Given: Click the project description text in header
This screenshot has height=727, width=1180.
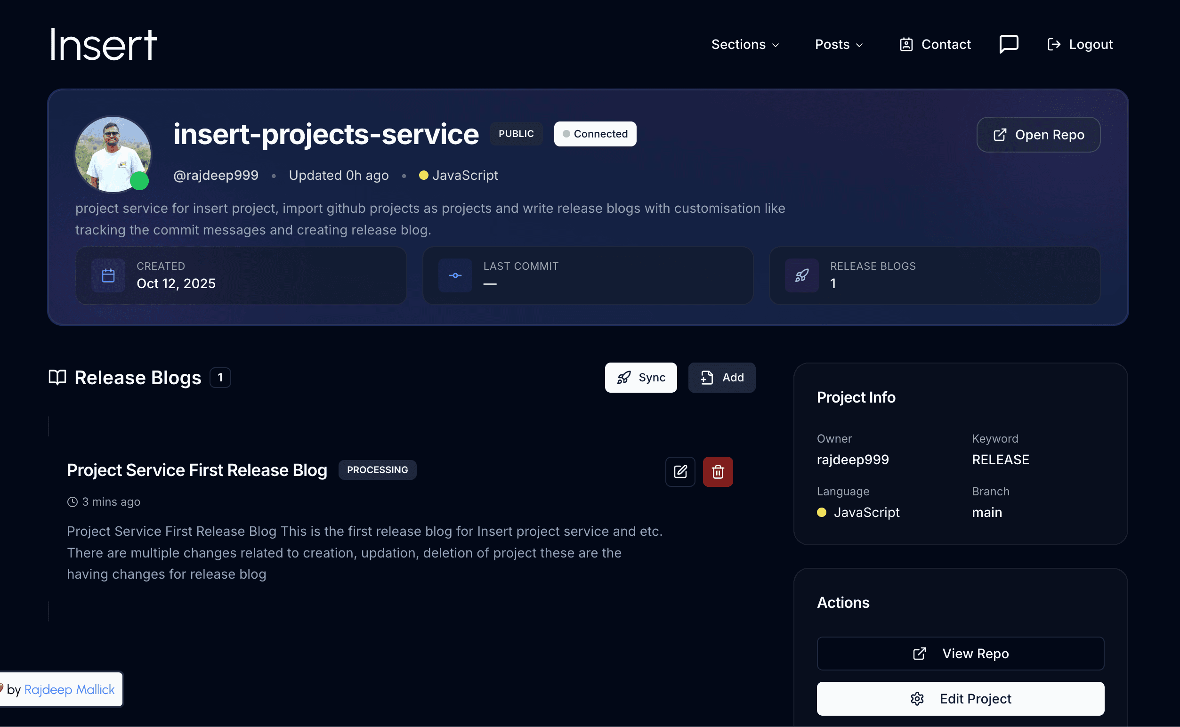Looking at the screenshot, I should tap(430, 219).
